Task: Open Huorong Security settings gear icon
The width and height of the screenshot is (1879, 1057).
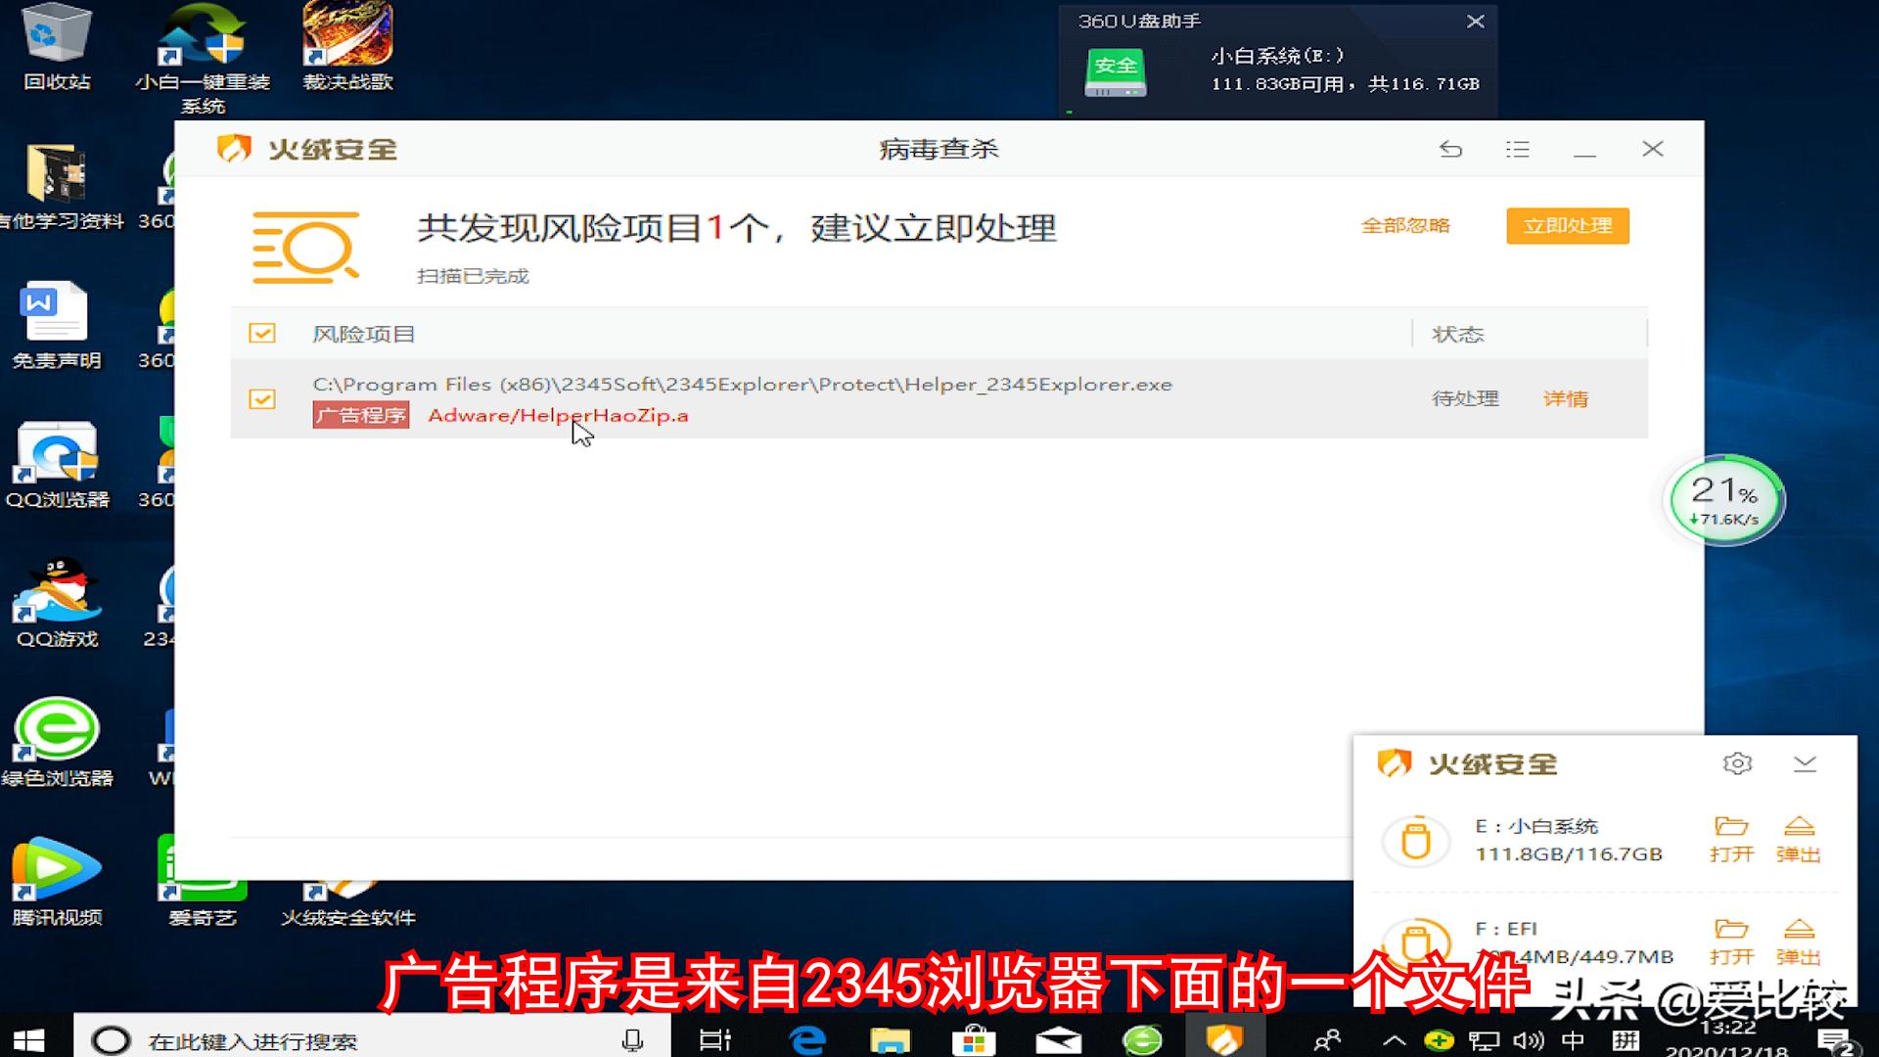Action: [1737, 764]
